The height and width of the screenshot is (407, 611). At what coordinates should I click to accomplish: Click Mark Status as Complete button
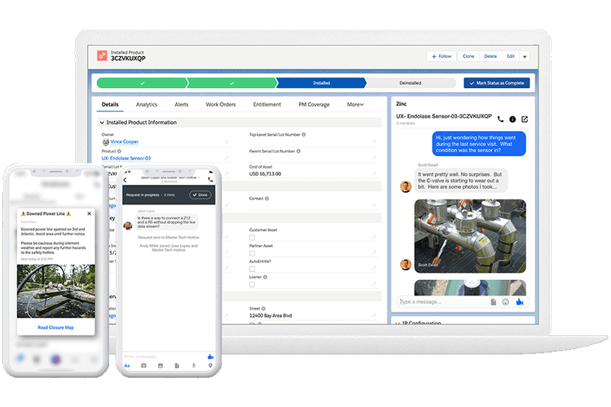pyautogui.click(x=496, y=83)
